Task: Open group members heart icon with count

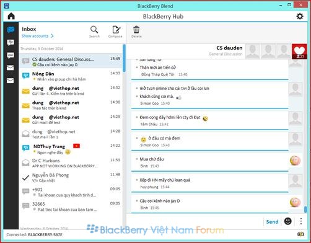Action: pos(299,51)
